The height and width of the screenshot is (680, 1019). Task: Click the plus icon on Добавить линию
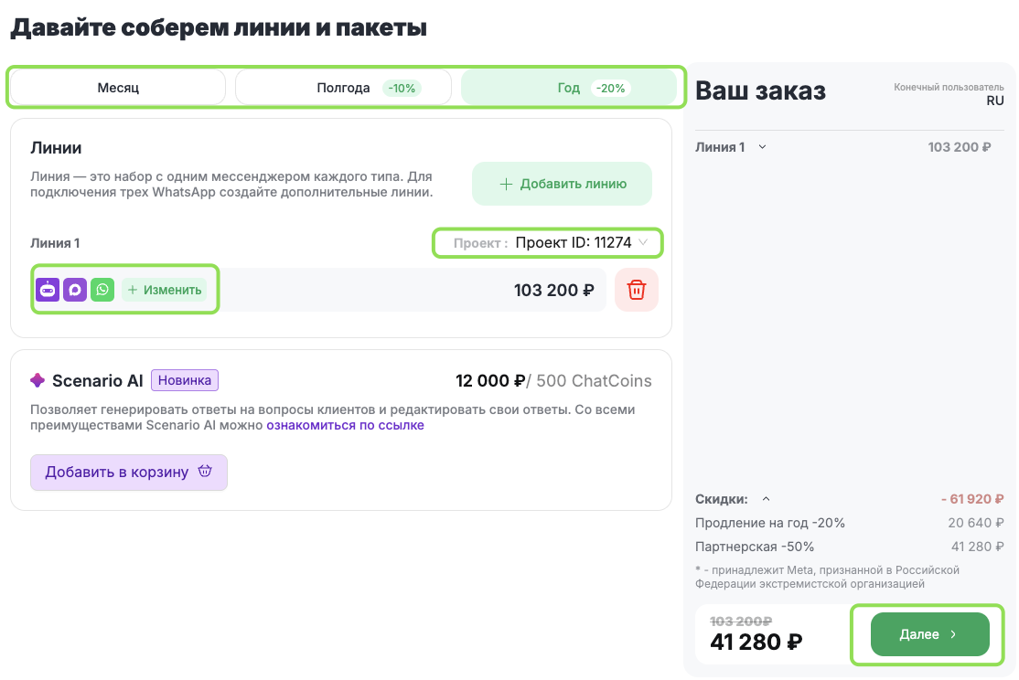506,184
